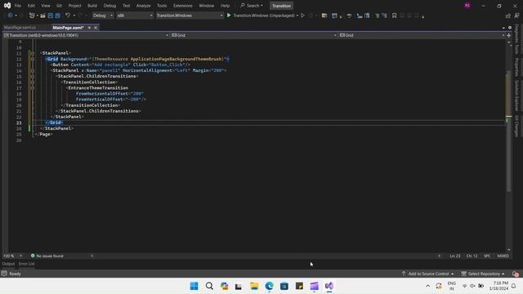Open the Solution Explorer side tab

[x=516, y=96]
